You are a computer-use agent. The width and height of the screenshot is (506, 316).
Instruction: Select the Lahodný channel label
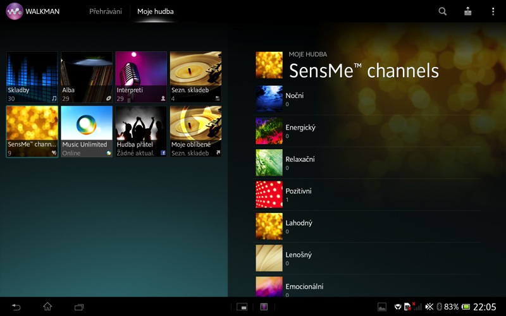(299, 223)
